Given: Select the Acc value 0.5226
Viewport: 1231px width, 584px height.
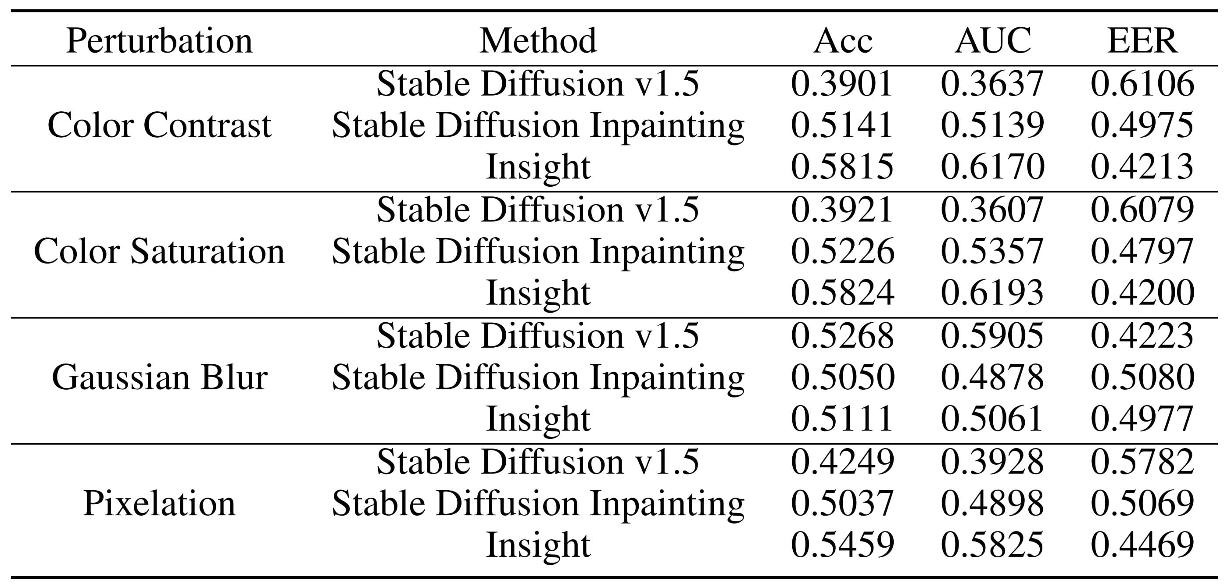Looking at the screenshot, I should [842, 252].
